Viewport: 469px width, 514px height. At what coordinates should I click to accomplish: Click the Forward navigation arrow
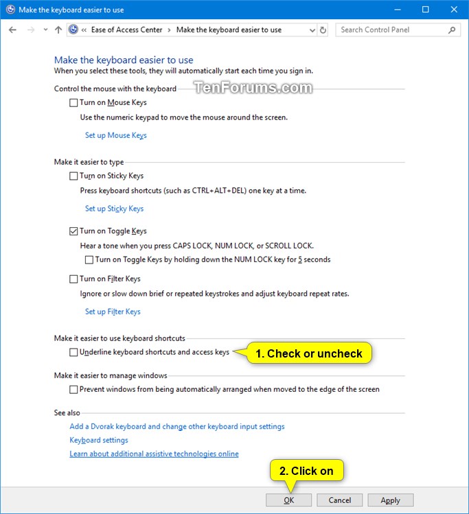31,30
